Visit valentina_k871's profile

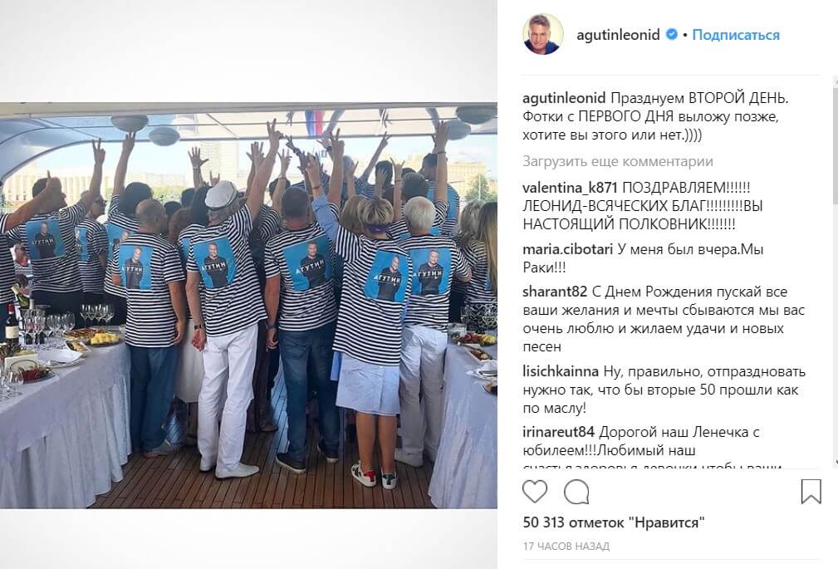(x=570, y=189)
